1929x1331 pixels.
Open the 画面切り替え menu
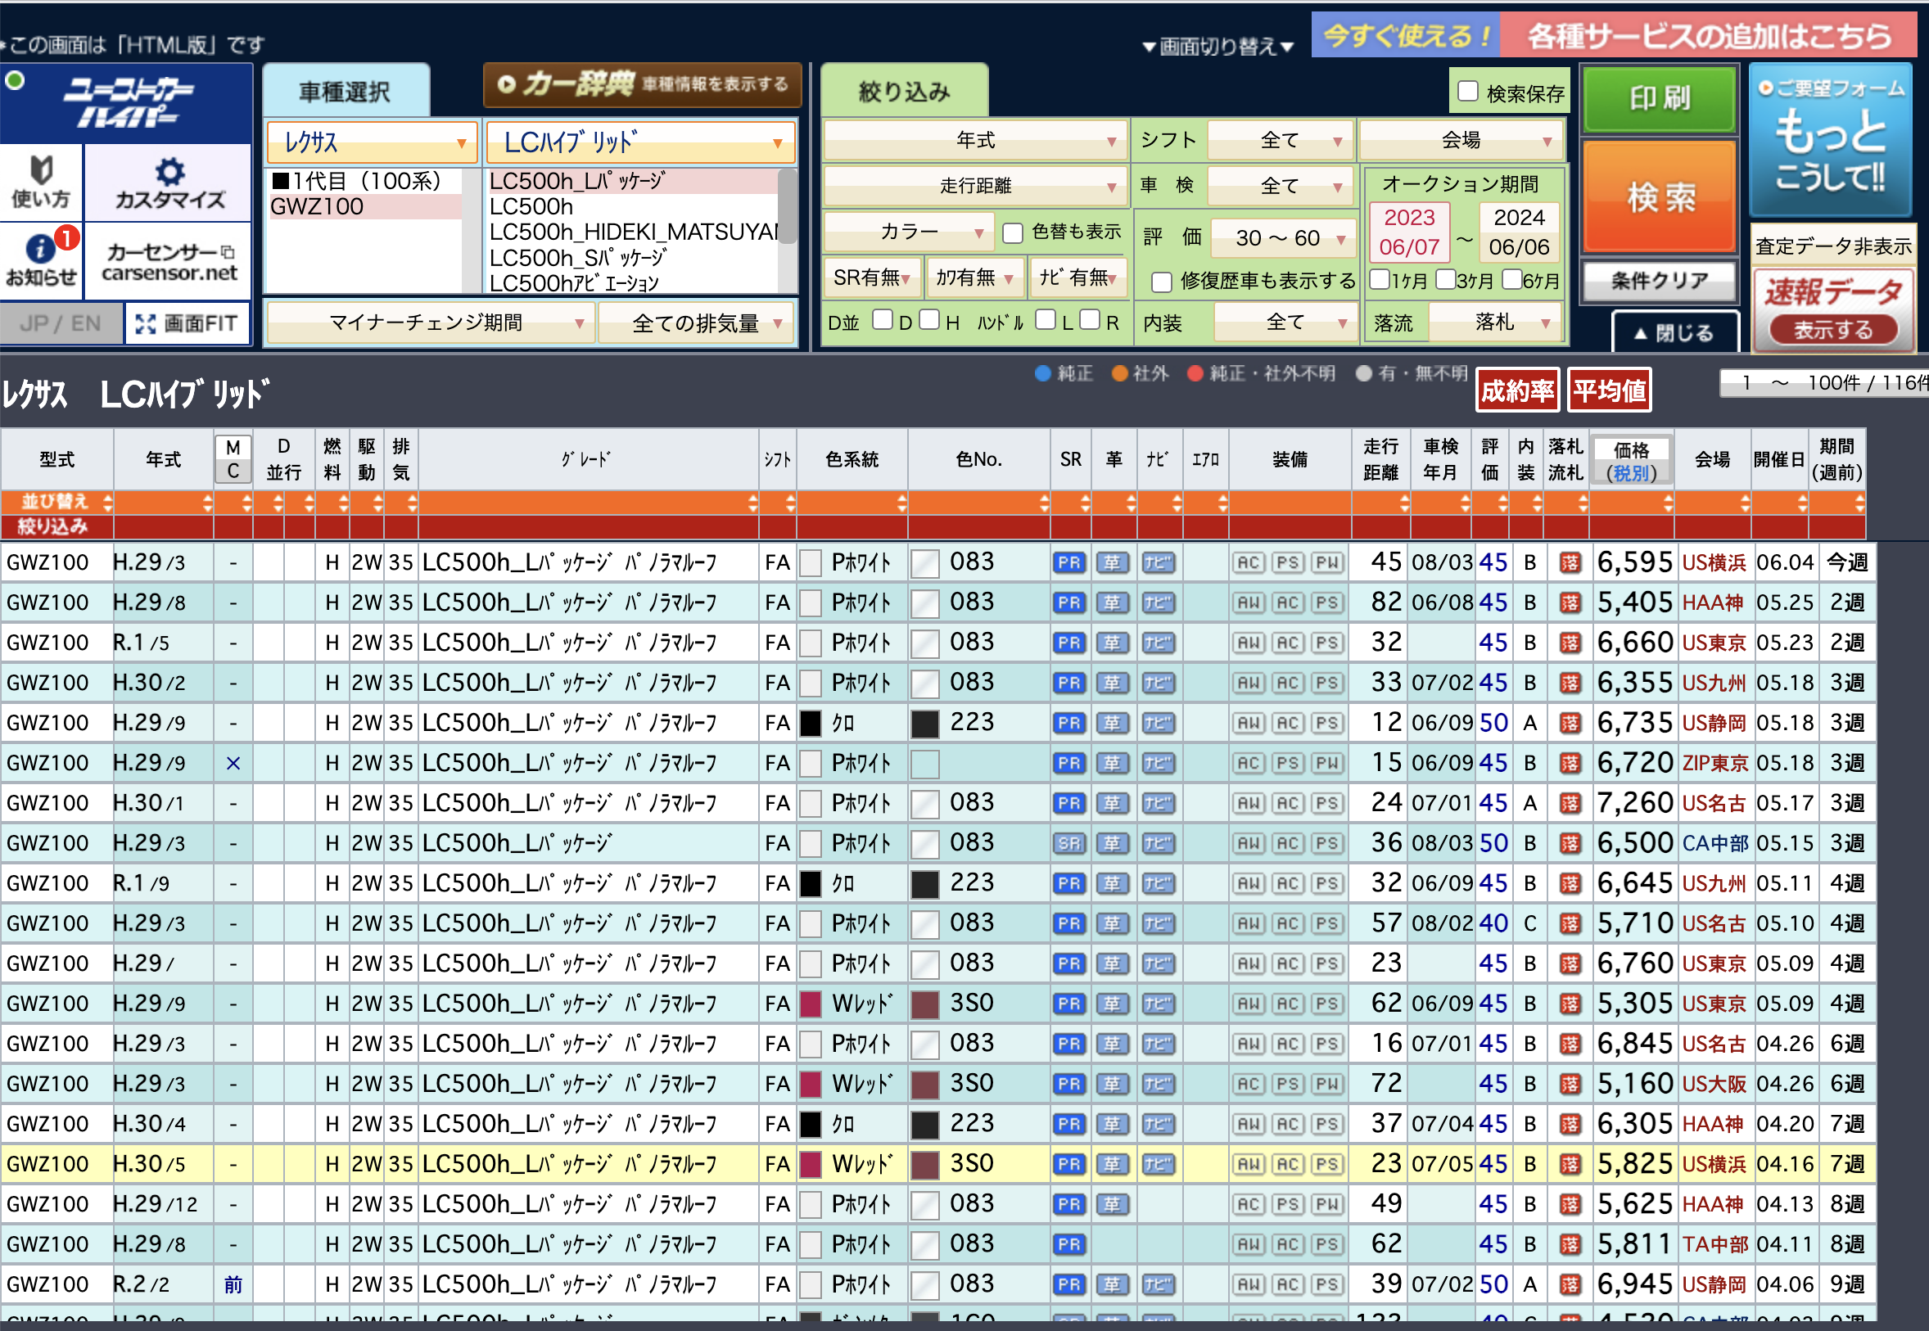pos(1217,47)
